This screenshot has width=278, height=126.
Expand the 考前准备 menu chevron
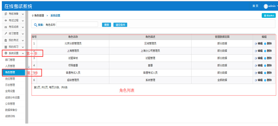[23, 14]
